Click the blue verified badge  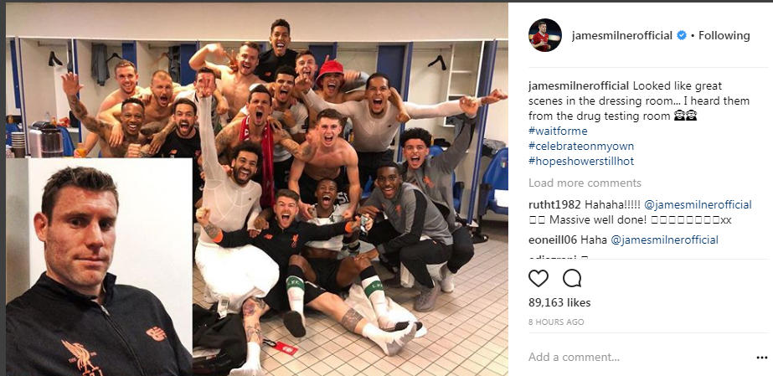pyautogui.click(x=682, y=35)
